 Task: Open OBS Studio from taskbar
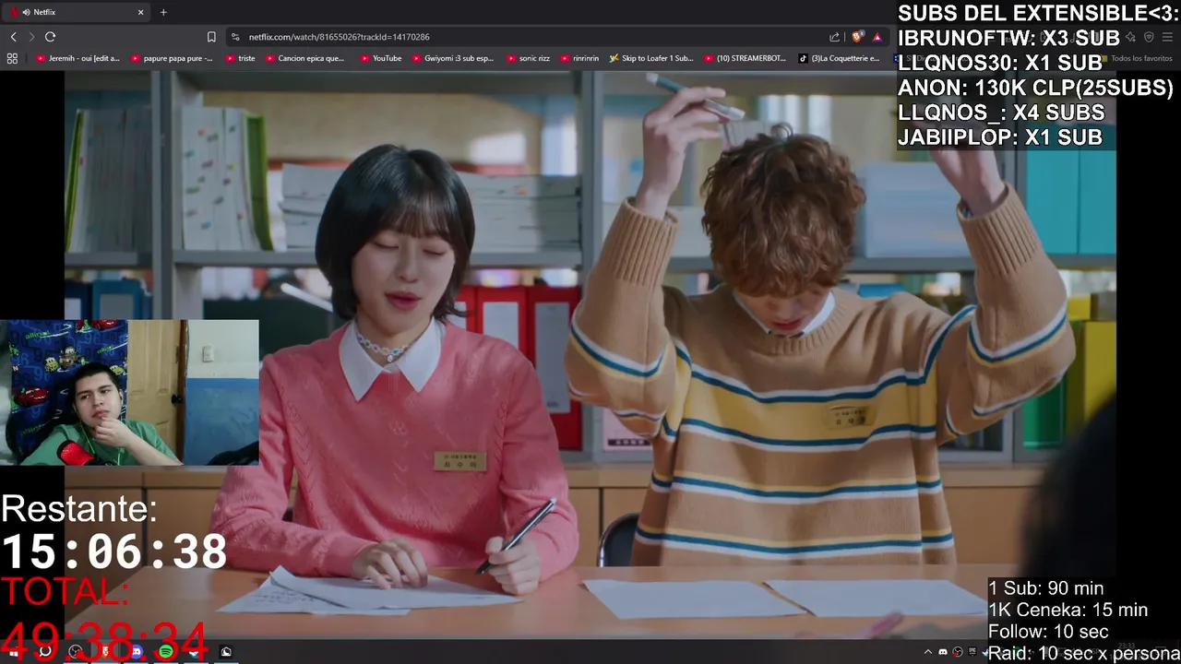(x=76, y=652)
